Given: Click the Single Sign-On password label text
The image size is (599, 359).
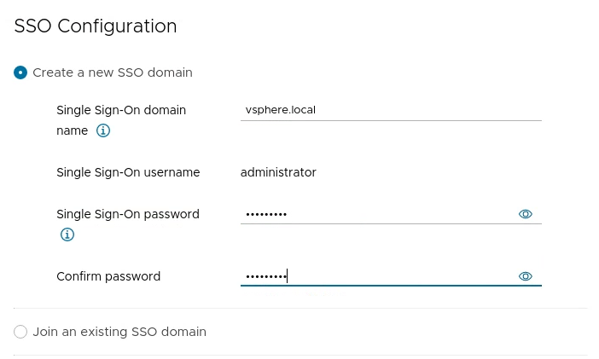Looking at the screenshot, I should 128,214.
